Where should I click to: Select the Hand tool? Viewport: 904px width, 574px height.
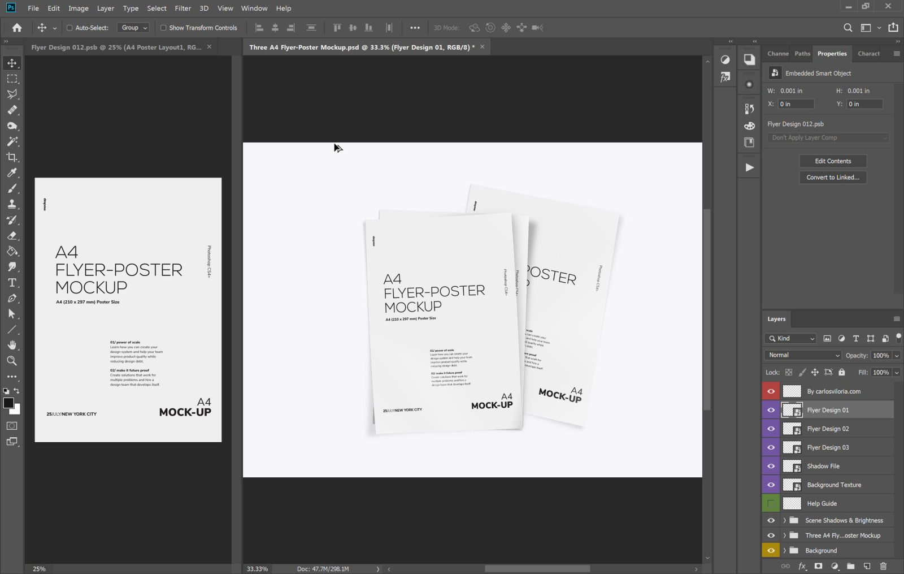click(x=12, y=345)
